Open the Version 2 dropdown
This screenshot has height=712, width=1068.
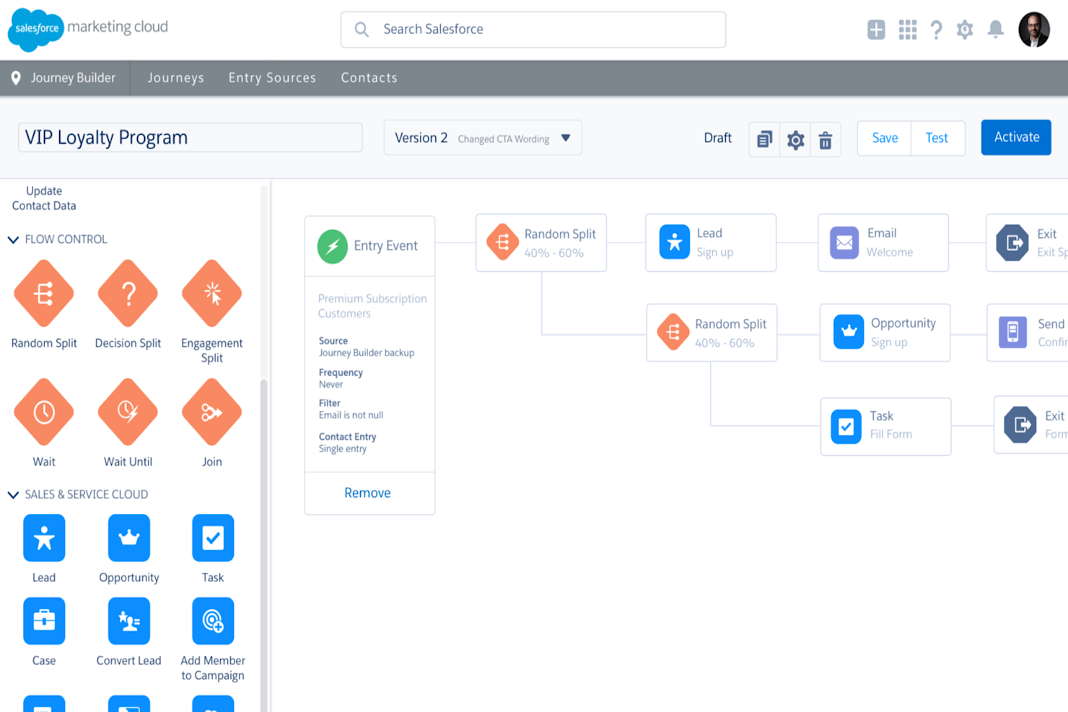click(x=483, y=138)
